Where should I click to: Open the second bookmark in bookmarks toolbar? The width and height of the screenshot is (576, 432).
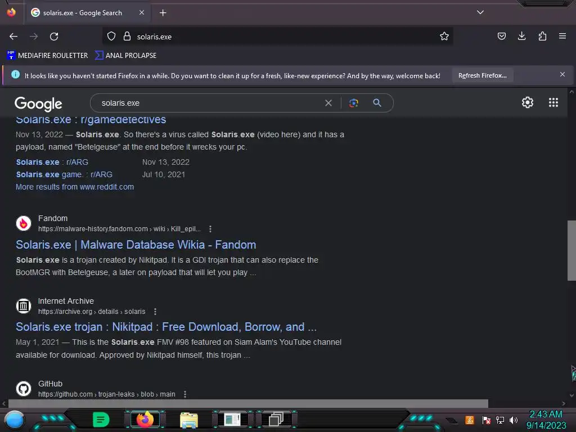point(125,56)
